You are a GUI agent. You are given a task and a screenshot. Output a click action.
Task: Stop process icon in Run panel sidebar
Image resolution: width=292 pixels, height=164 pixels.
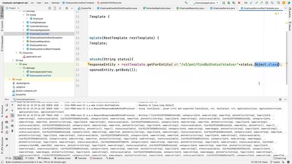point(7,117)
